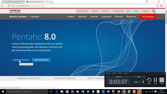
Task: Open File Explorer from the taskbar
Action: 62,92
